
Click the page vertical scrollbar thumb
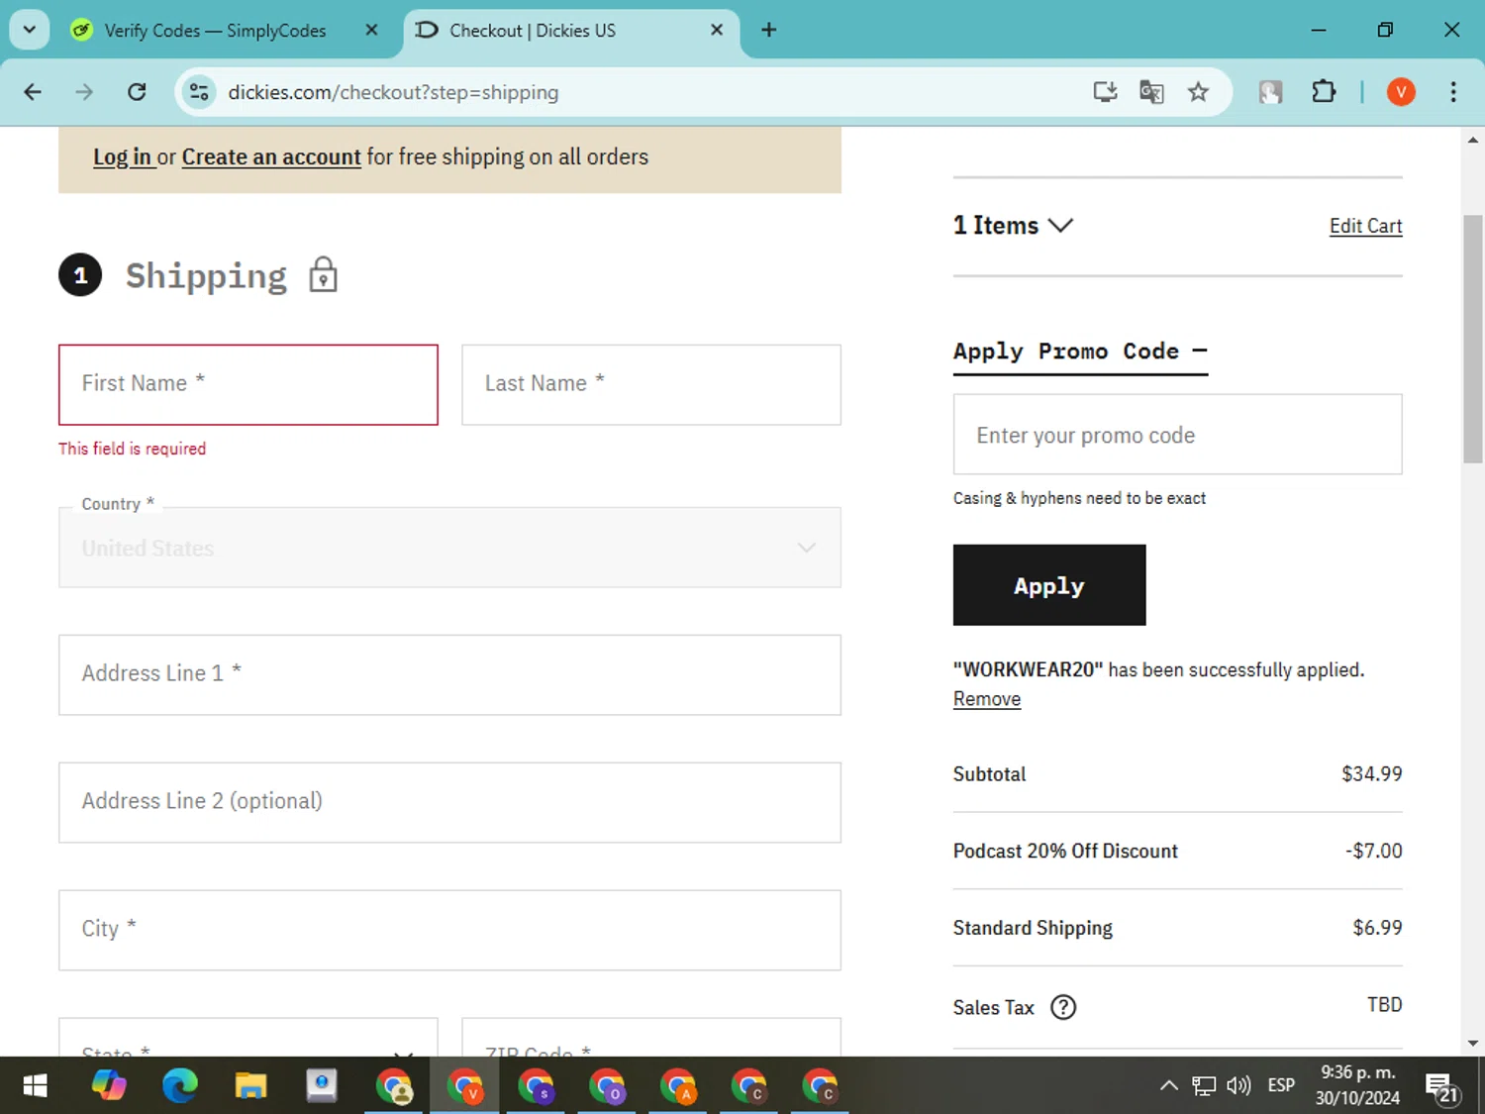(1473, 339)
